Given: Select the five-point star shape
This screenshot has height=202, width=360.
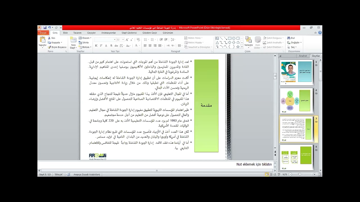Looking at the screenshot, I should point(238,47).
